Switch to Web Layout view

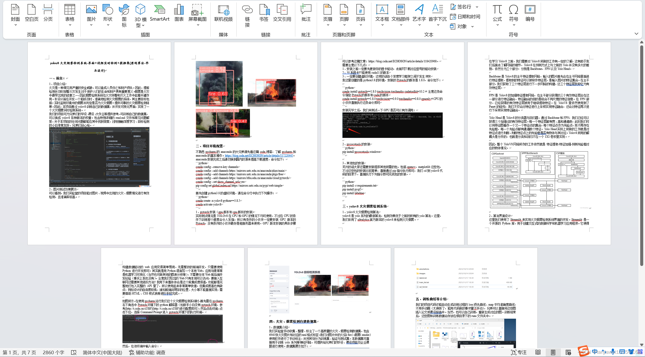click(568, 352)
